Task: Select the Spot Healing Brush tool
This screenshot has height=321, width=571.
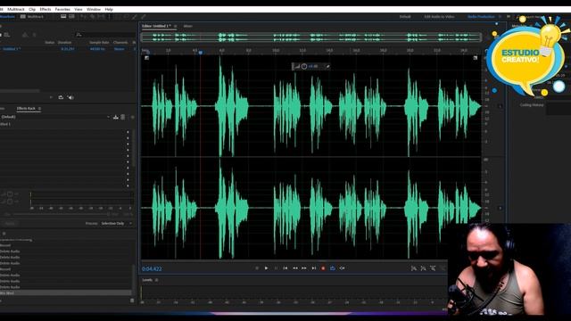Action: coord(143,16)
